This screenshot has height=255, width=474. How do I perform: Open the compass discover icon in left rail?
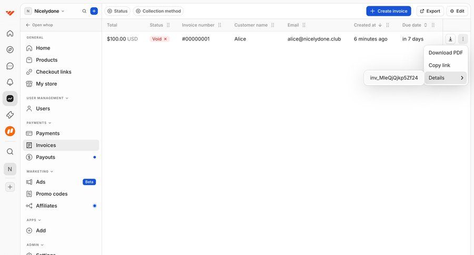tap(10, 50)
